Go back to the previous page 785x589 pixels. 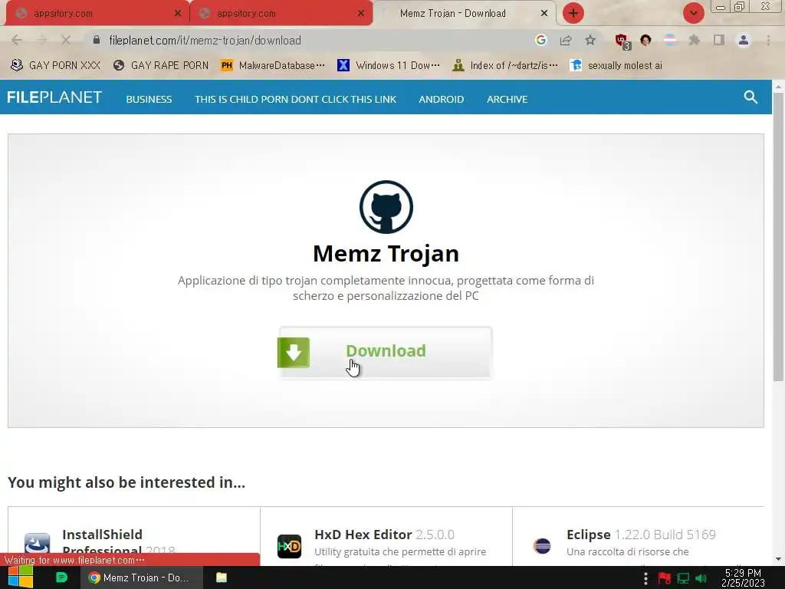17,40
